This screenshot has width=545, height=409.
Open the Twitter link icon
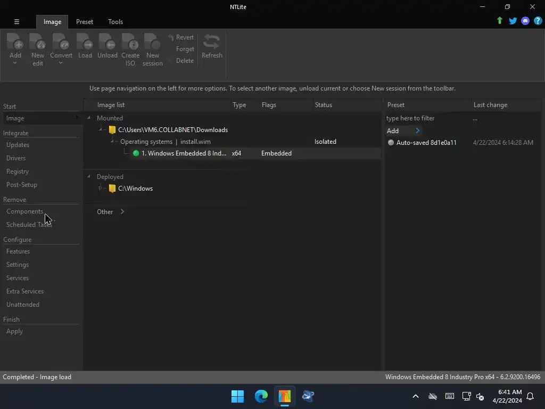(x=513, y=21)
